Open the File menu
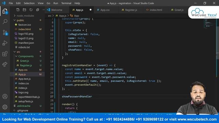Screen dimensions: 219x123 tap(11, 3)
